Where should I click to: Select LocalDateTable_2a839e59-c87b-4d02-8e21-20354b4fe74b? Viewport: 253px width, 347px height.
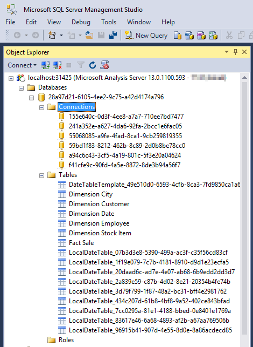tap(150, 282)
